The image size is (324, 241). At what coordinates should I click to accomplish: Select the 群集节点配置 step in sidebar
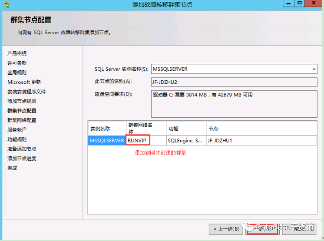click(22, 111)
